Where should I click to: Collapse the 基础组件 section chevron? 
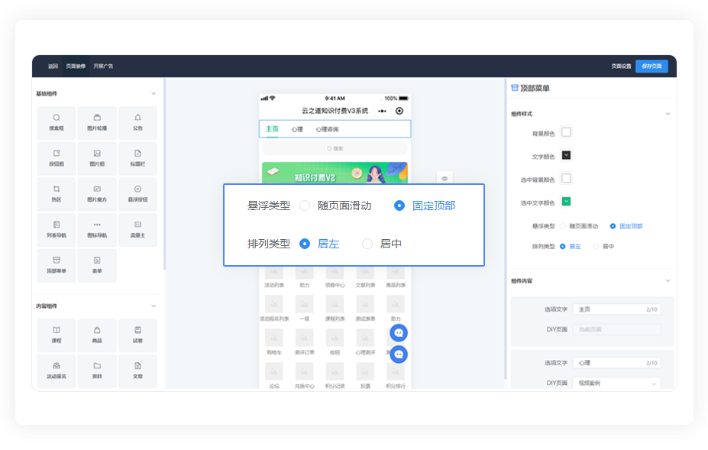click(x=154, y=93)
